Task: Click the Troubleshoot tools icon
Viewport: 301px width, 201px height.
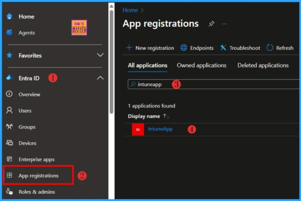Action: point(223,47)
